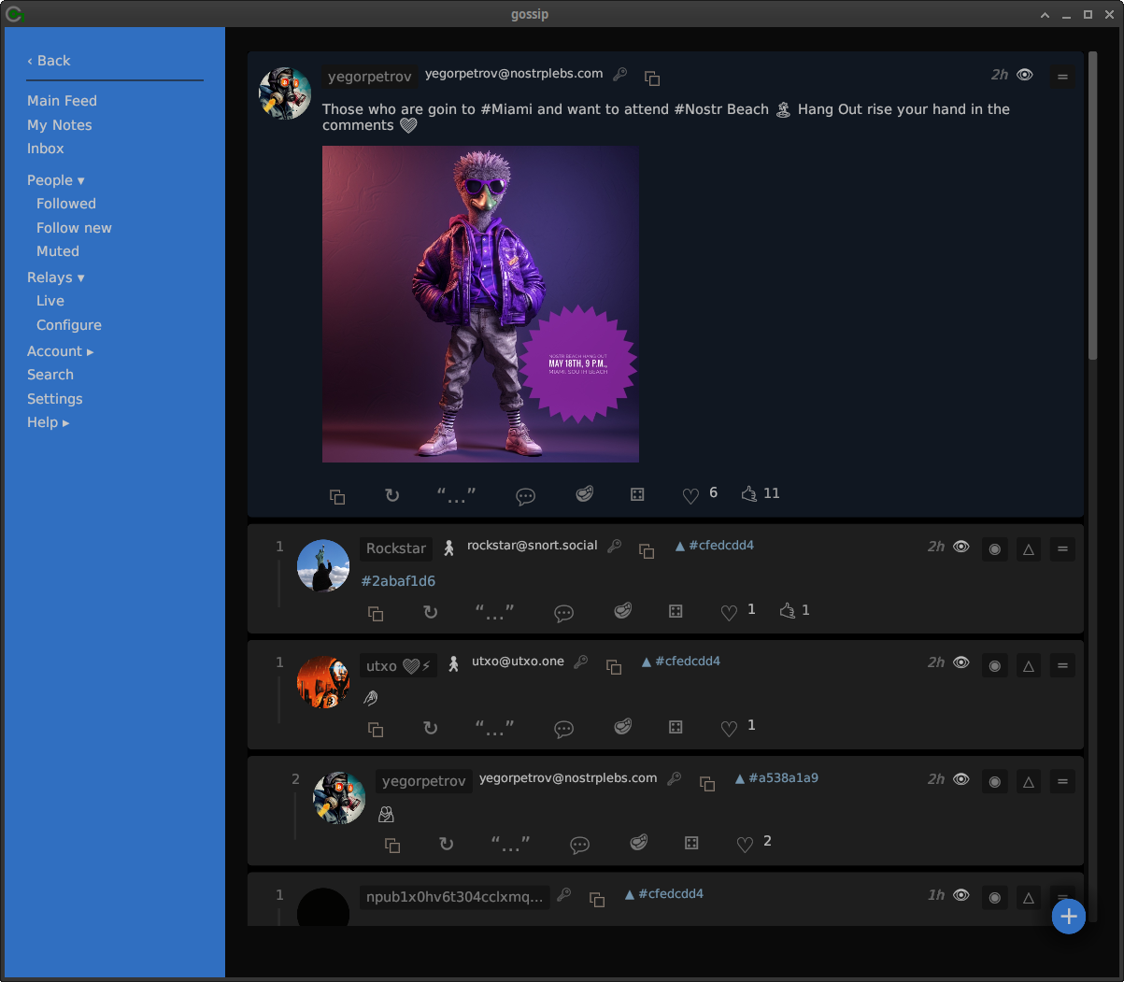Screen dimensions: 1124x982
Task: Click the quote icon under the Miami post
Action: 456,496
